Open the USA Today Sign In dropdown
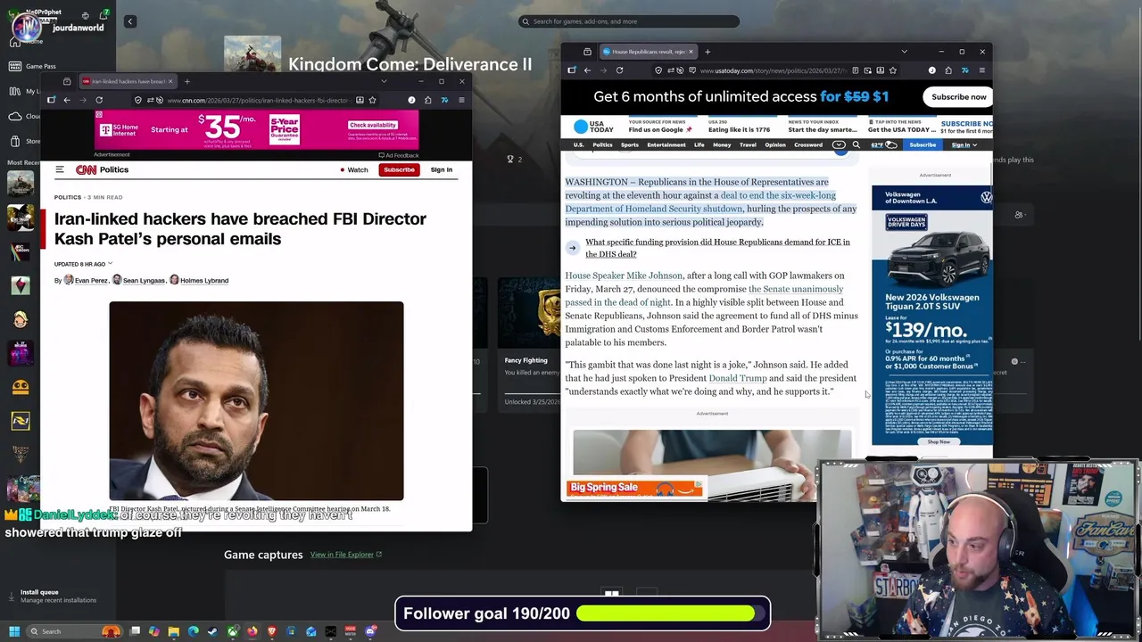 point(964,144)
